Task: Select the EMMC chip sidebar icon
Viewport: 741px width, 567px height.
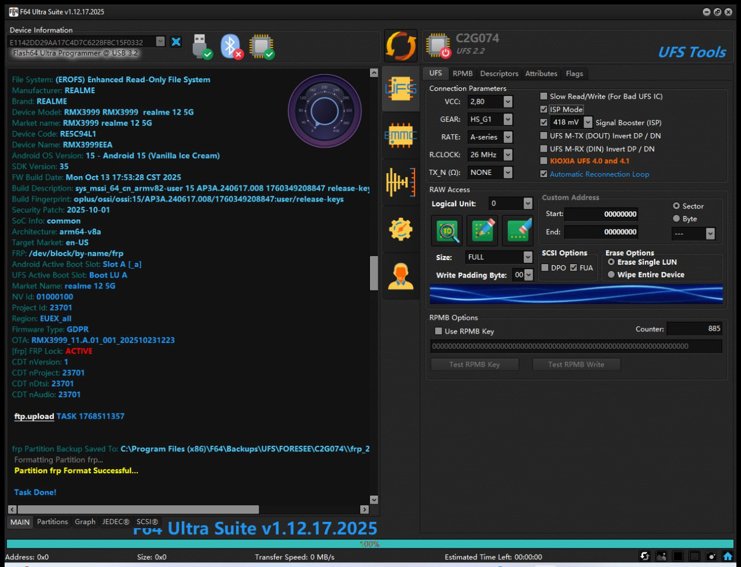Action: [x=401, y=136]
